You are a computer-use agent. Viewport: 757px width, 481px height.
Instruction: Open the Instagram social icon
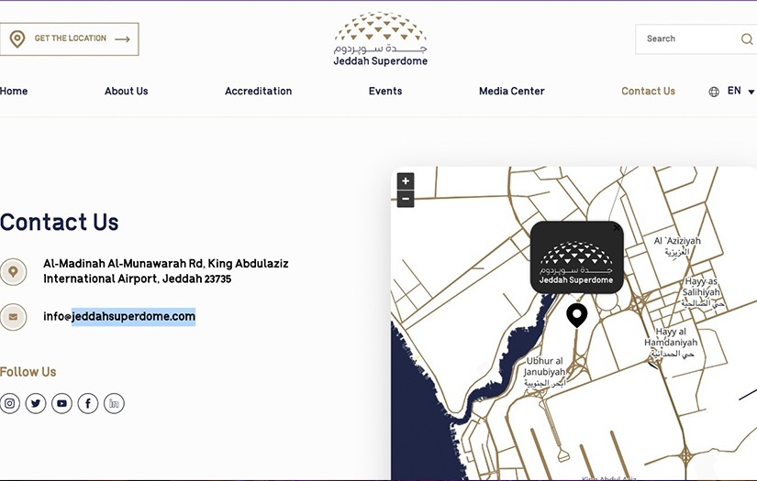click(x=10, y=403)
